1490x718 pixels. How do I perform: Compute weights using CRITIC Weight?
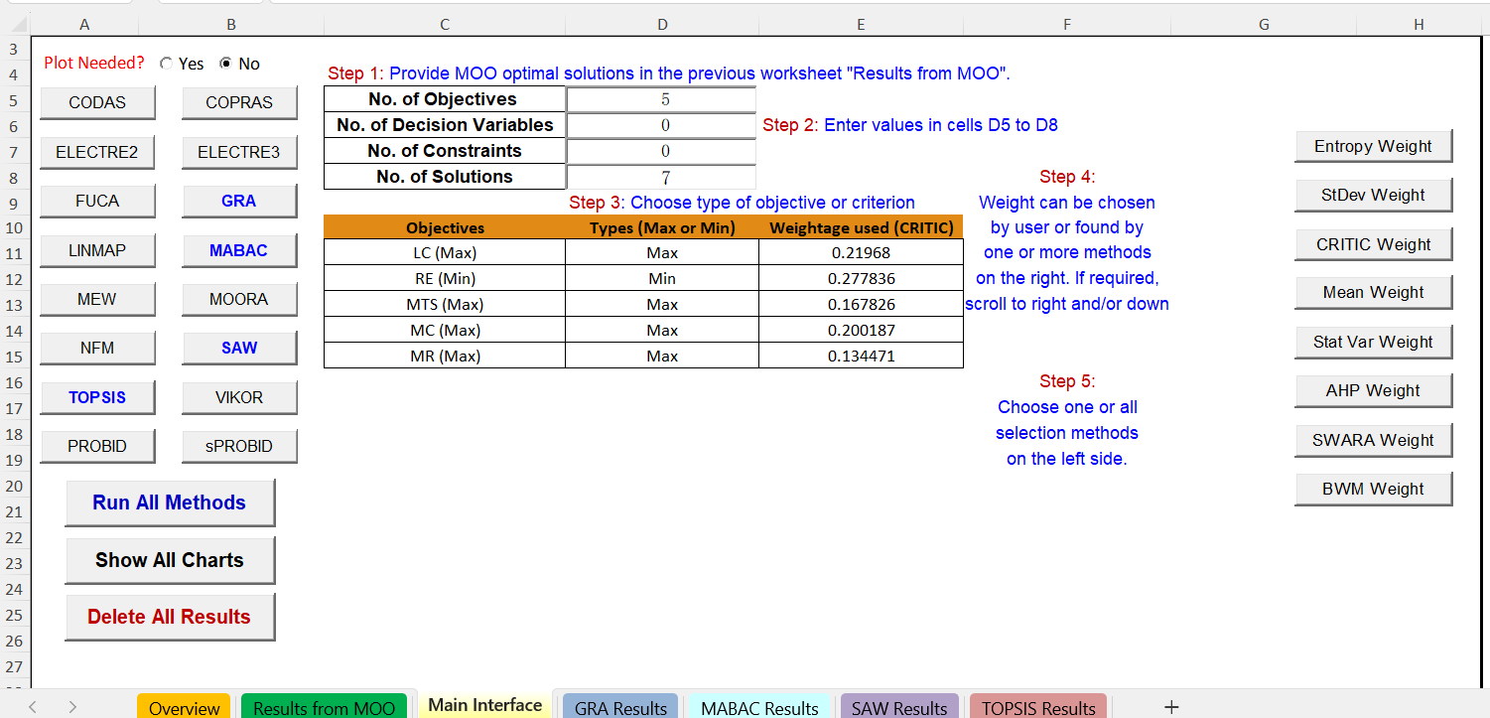pyautogui.click(x=1373, y=243)
